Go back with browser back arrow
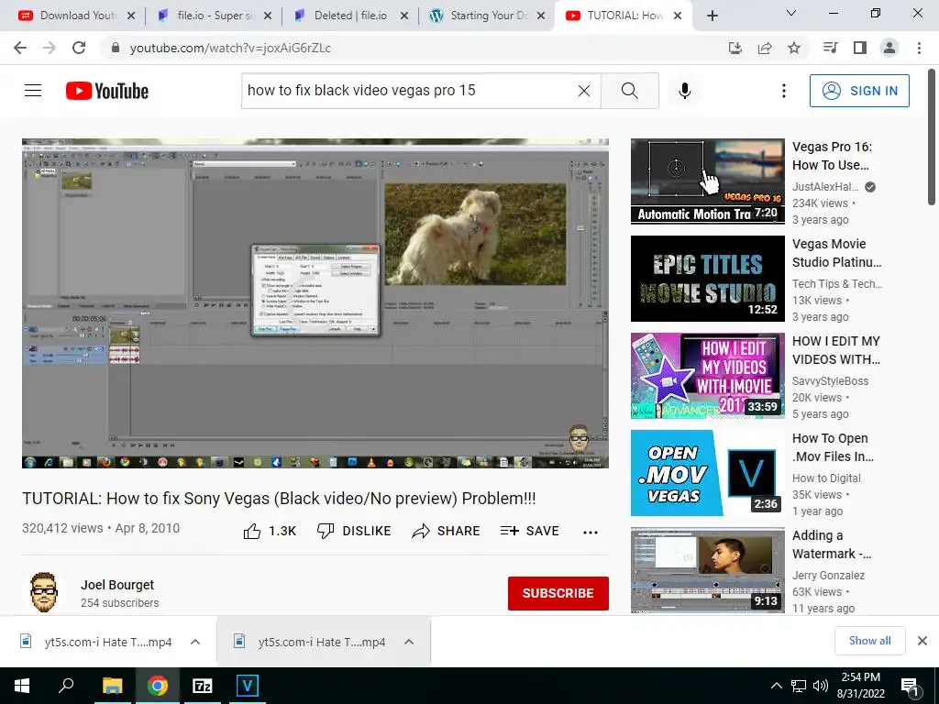The width and height of the screenshot is (939, 704). [20, 48]
